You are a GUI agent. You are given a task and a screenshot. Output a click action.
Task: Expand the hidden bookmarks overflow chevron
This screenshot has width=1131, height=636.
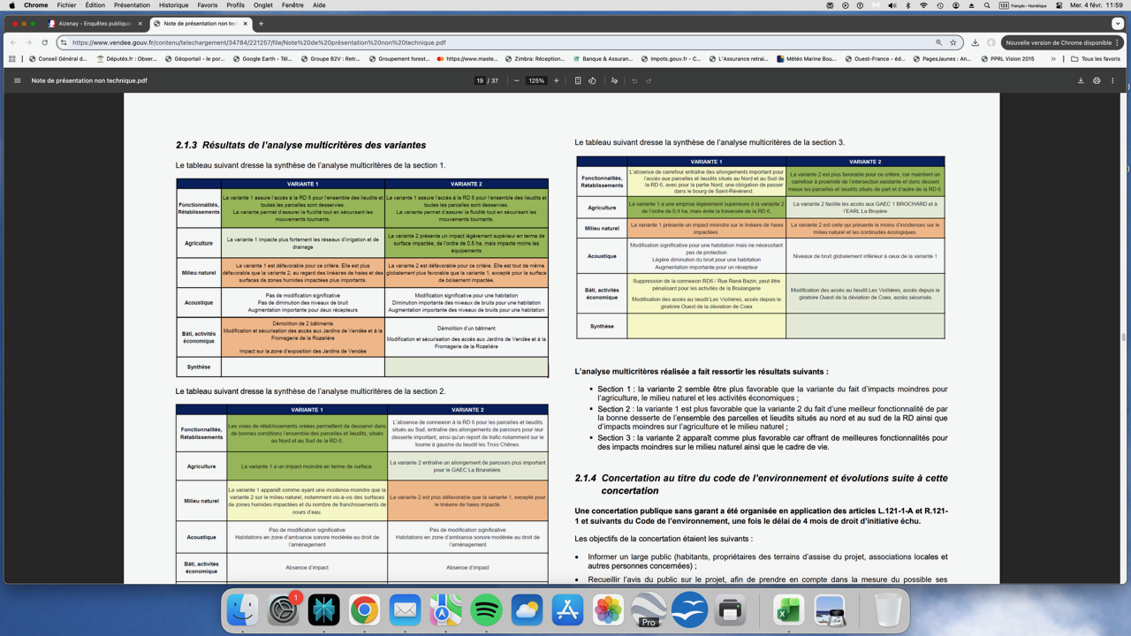point(1053,59)
